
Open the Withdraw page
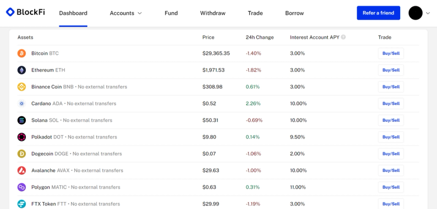(213, 13)
